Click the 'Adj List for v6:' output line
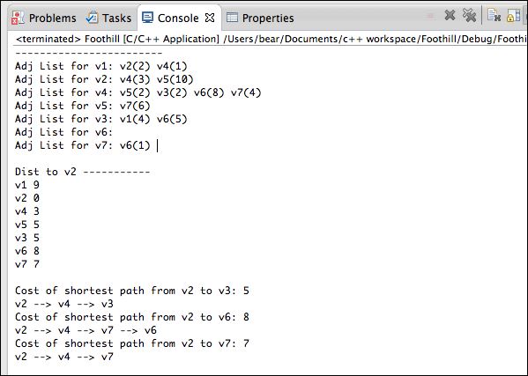Viewport: 528px width, 376px height. click(x=63, y=132)
